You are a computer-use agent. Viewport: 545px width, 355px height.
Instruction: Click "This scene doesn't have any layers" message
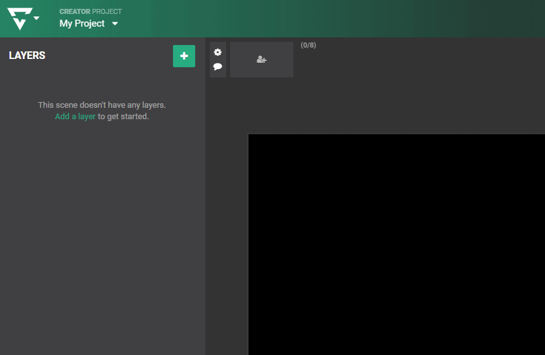pos(101,105)
